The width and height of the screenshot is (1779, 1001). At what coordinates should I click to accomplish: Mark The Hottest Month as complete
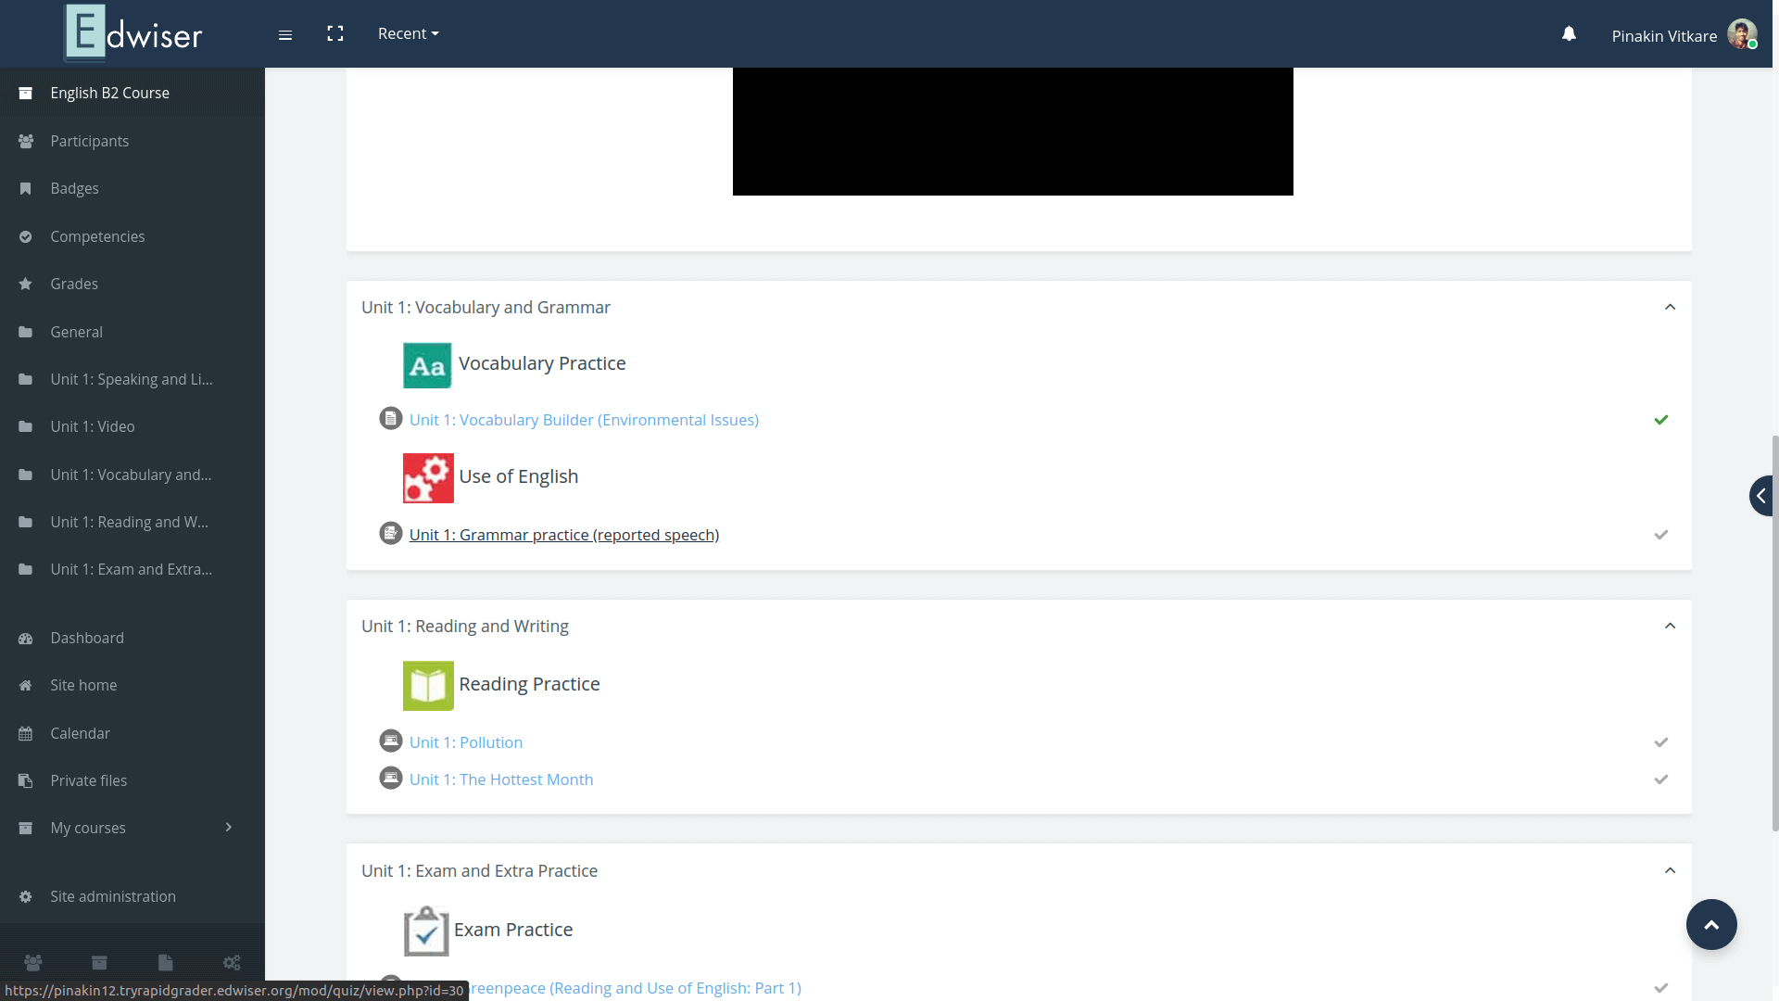[x=1661, y=779]
